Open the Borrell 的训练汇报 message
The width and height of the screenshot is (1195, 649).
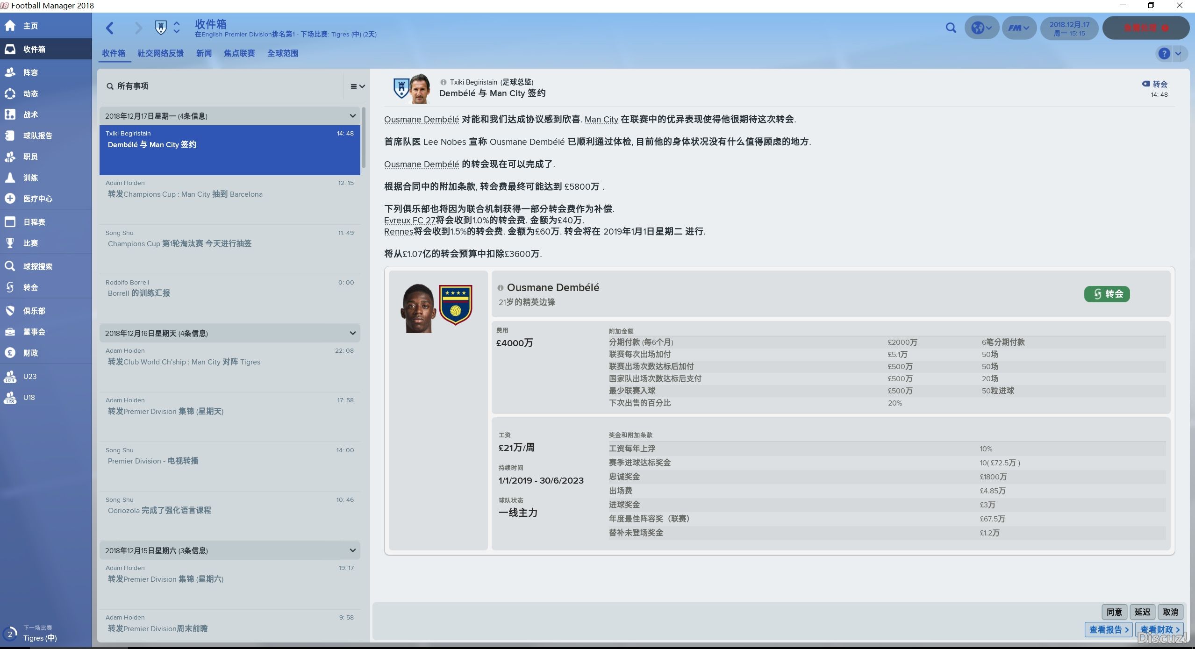(x=230, y=299)
